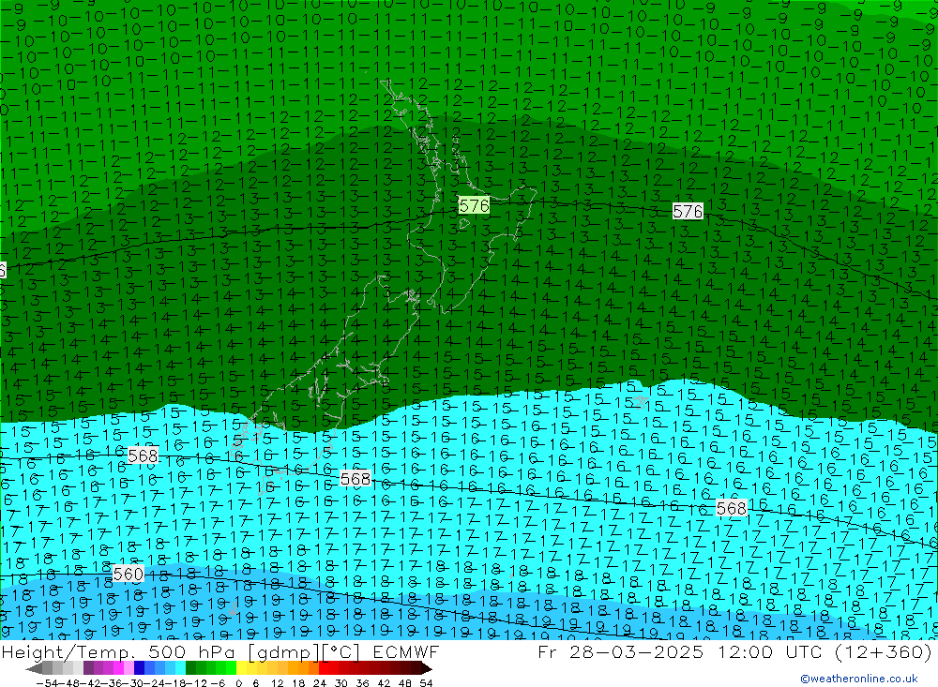
Task: Click the 12:00 UTC time label
Action: click(758, 652)
